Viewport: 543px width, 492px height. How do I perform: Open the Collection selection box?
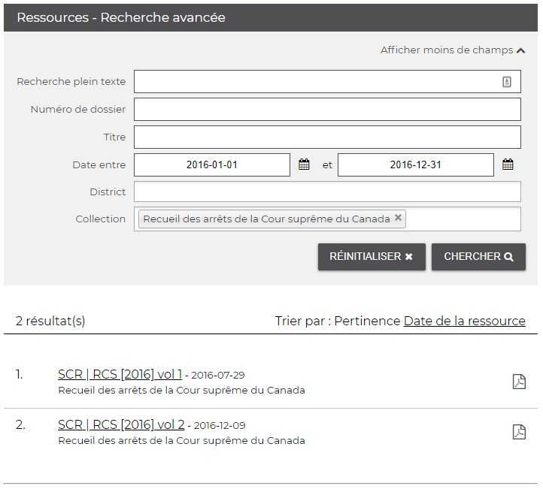click(463, 219)
